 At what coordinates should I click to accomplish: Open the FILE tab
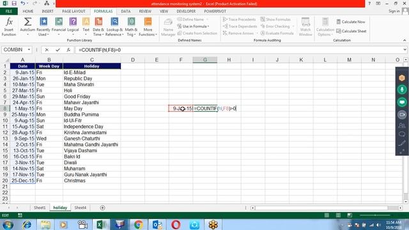pyautogui.click(x=9, y=11)
